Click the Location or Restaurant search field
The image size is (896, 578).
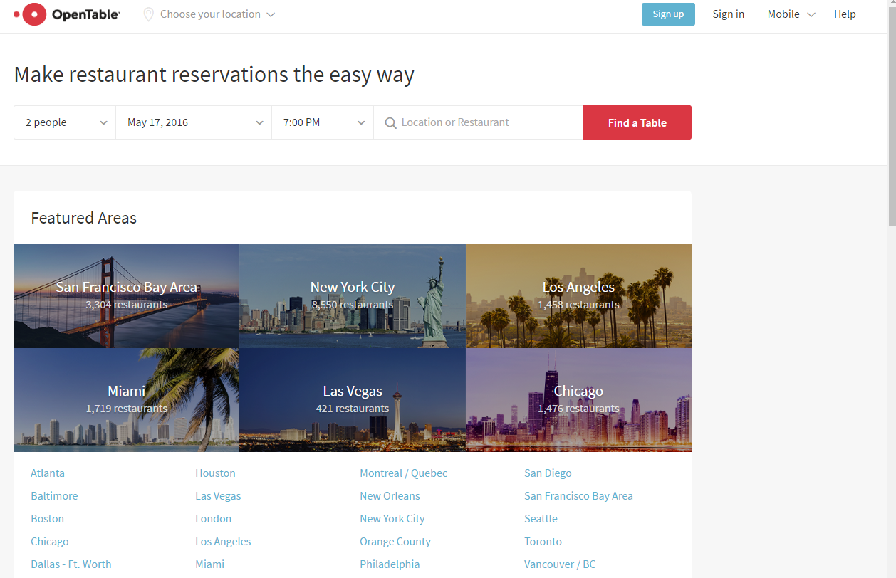pyautogui.click(x=479, y=122)
